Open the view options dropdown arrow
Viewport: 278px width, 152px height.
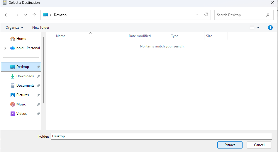258,28
